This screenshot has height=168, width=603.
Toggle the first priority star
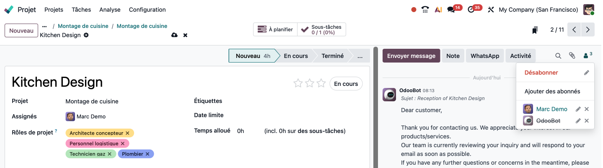coord(298,83)
